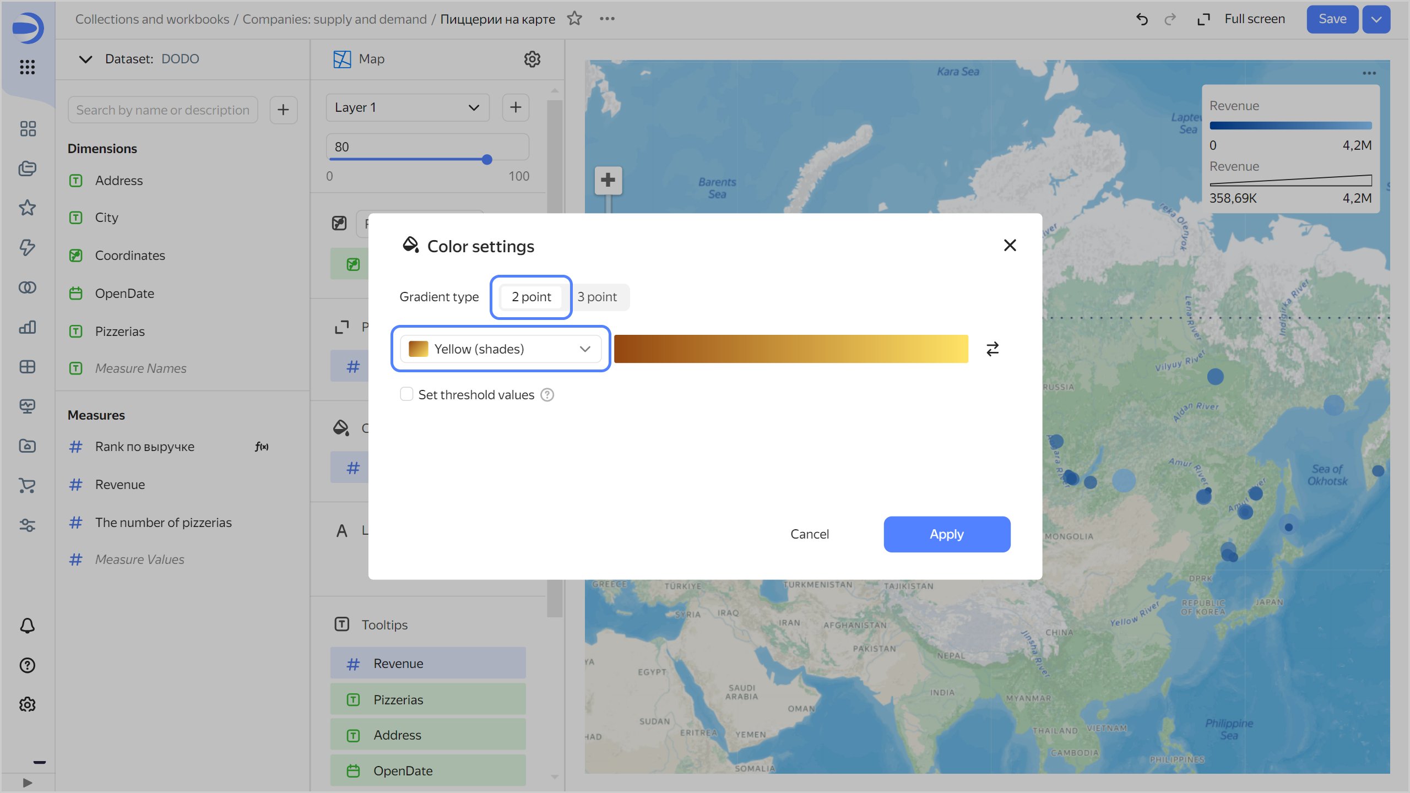Expand the dataset DODO expander

(84, 59)
